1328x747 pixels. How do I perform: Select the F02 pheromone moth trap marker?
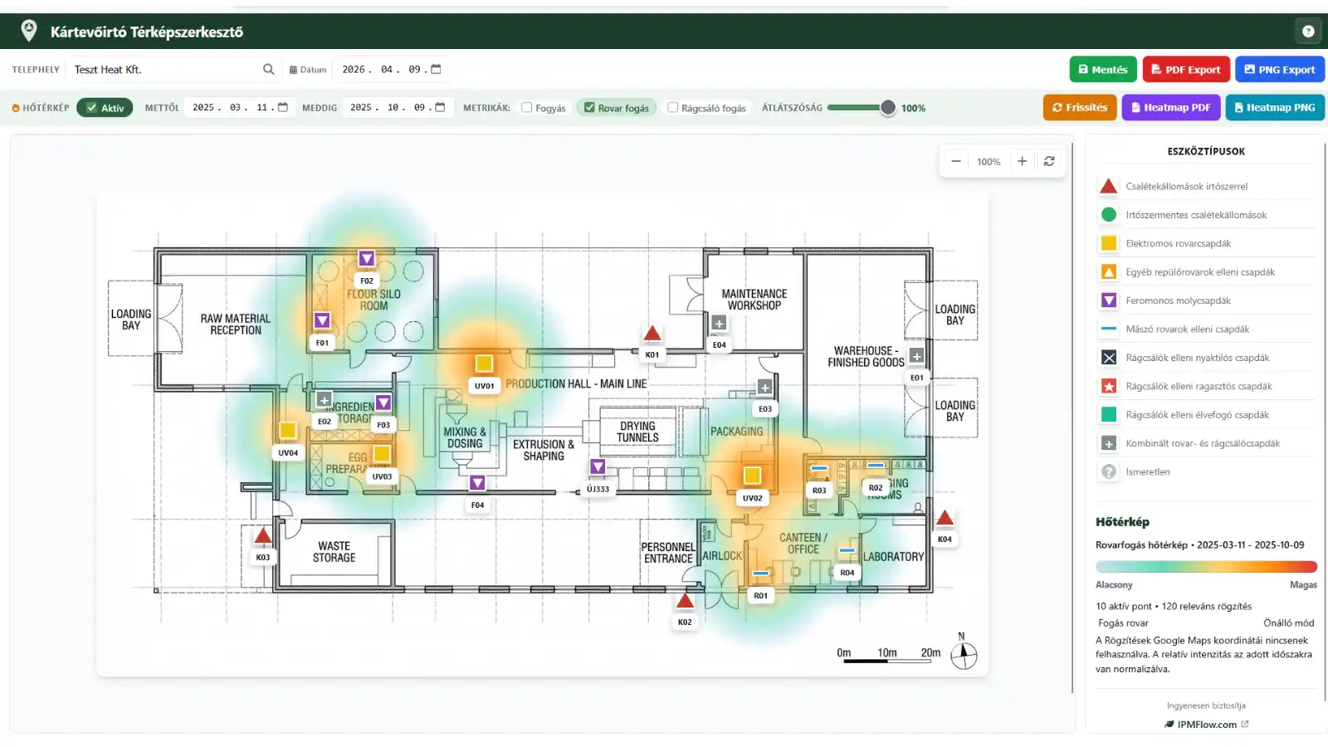coord(367,259)
